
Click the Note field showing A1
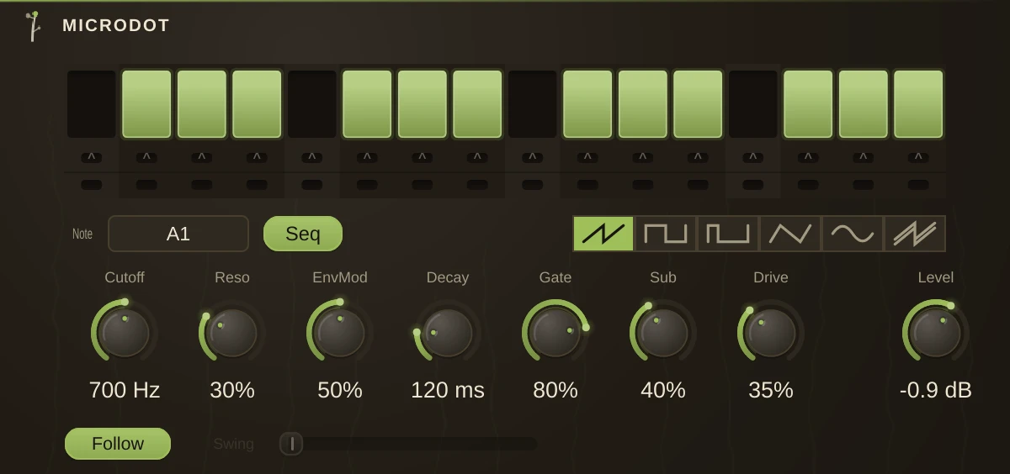[178, 234]
